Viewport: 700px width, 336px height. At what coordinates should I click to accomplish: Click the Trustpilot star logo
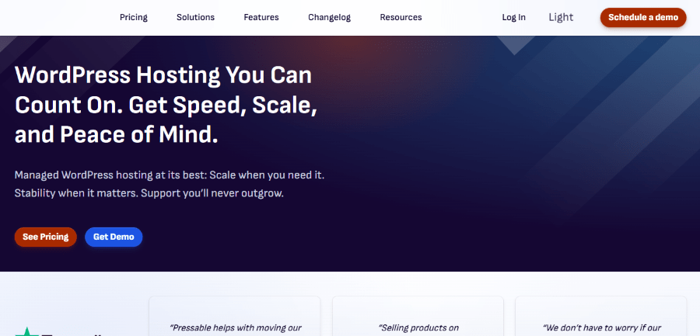[x=28, y=332]
